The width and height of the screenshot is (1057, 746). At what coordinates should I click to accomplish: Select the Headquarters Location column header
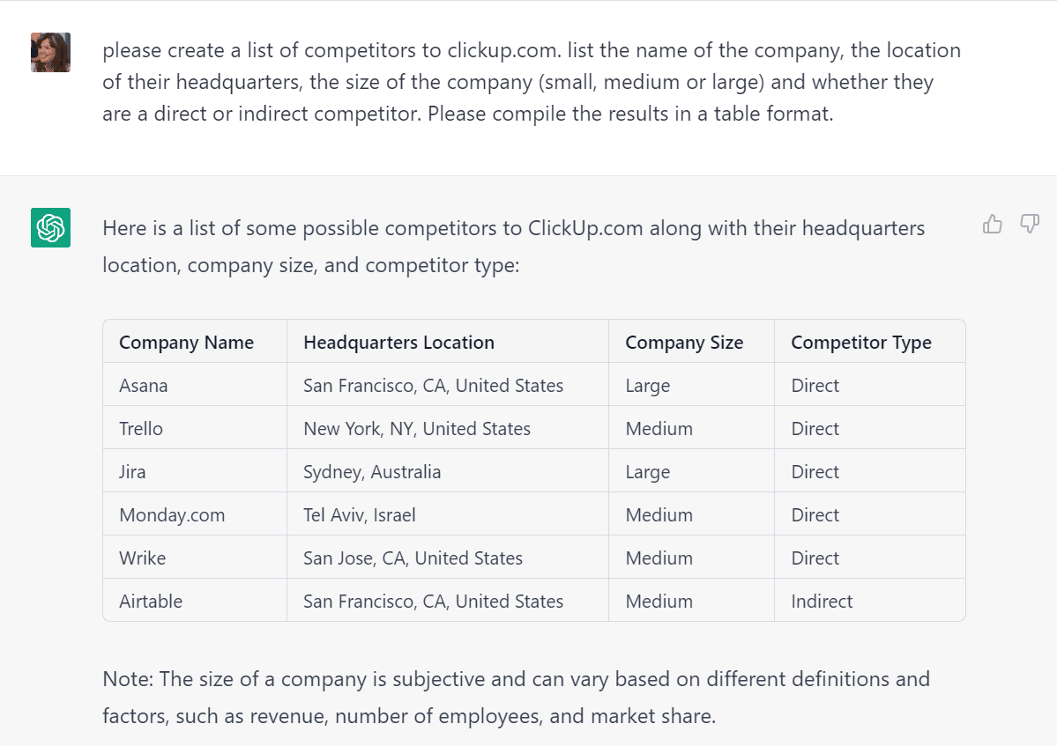[x=398, y=342]
